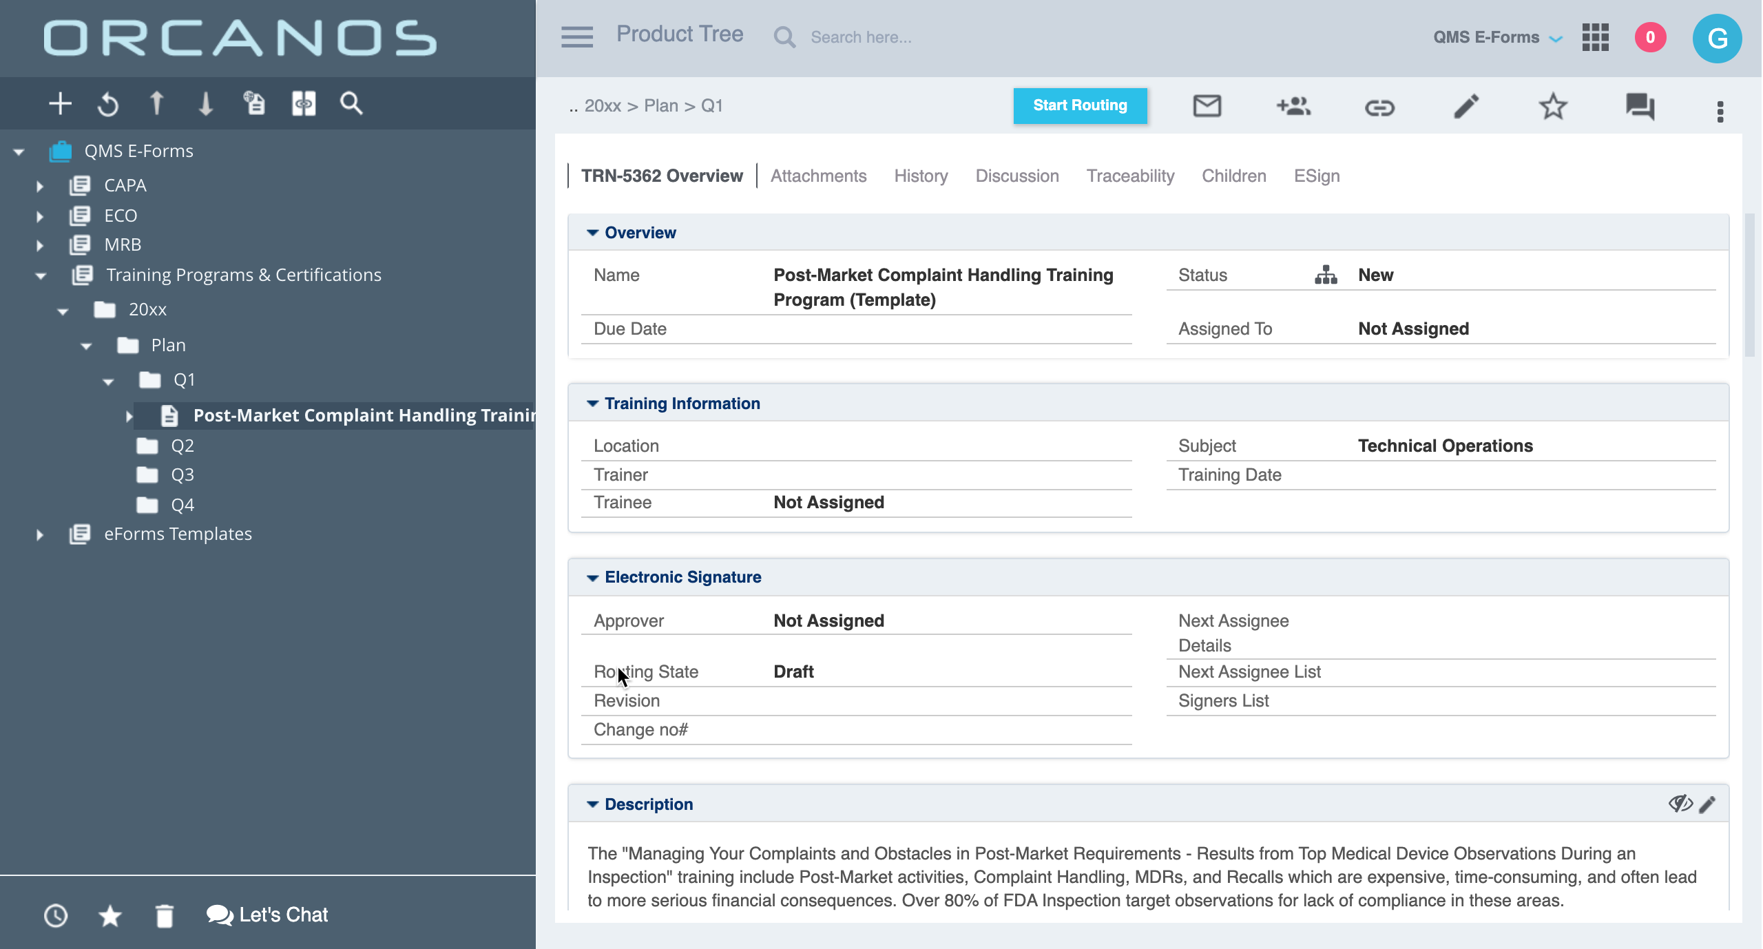Image resolution: width=1763 pixels, height=949 pixels.
Task: Click the add users icon
Action: point(1293,106)
